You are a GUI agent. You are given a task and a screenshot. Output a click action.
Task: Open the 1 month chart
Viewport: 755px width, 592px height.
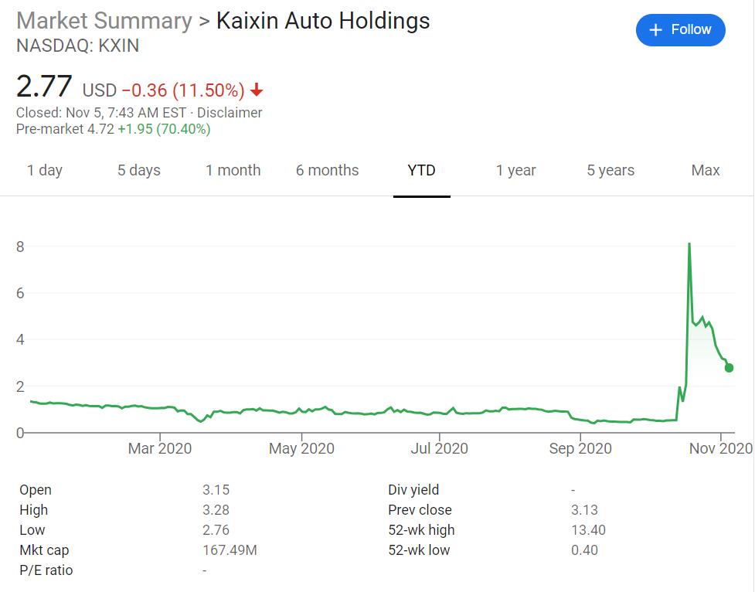pos(233,170)
